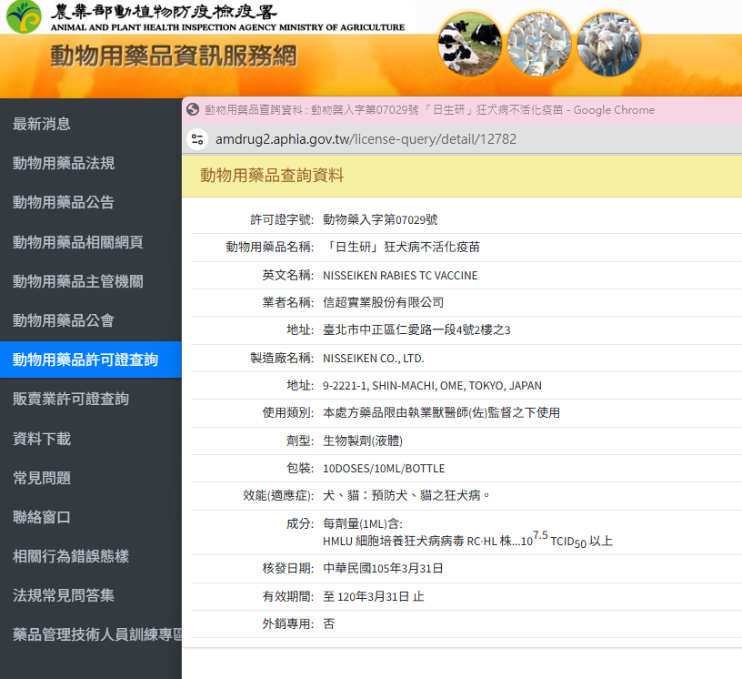Click the Chrome globe favicon in popup title
Screen dimensions: 742x679
click(x=193, y=110)
